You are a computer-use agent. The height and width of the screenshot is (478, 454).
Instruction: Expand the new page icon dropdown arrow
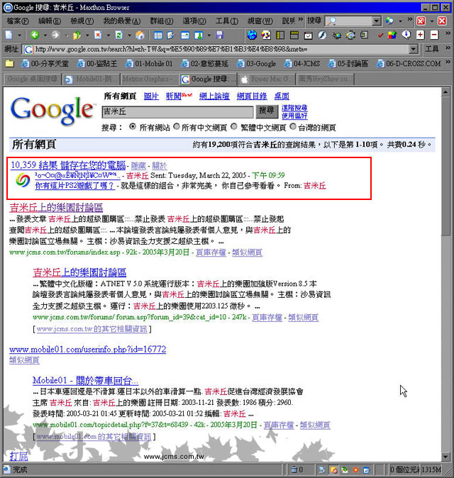(x=19, y=35)
